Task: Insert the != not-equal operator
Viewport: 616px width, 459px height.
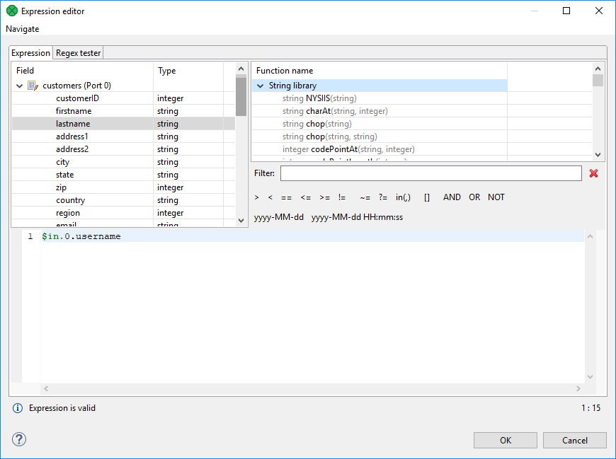Action: click(342, 197)
